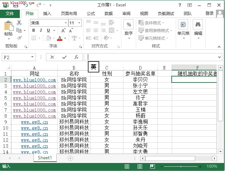
Task: Click the zoom slider handle
Action: click(x=181, y=166)
